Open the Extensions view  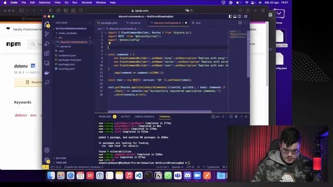[47, 53]
